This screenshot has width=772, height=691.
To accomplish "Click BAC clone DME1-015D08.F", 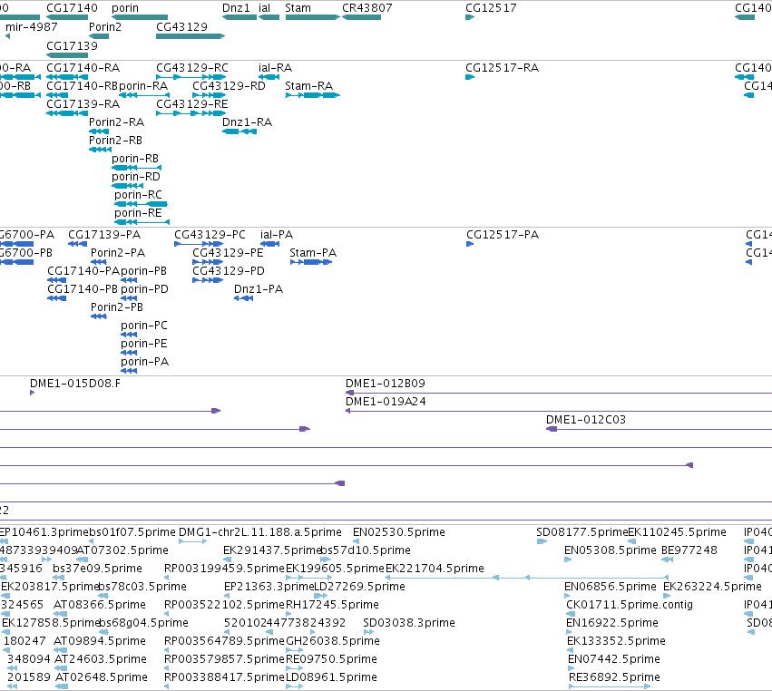I will 33,393.
